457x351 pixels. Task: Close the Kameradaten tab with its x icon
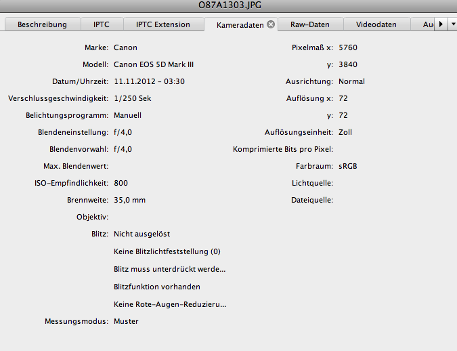[271, 24]
